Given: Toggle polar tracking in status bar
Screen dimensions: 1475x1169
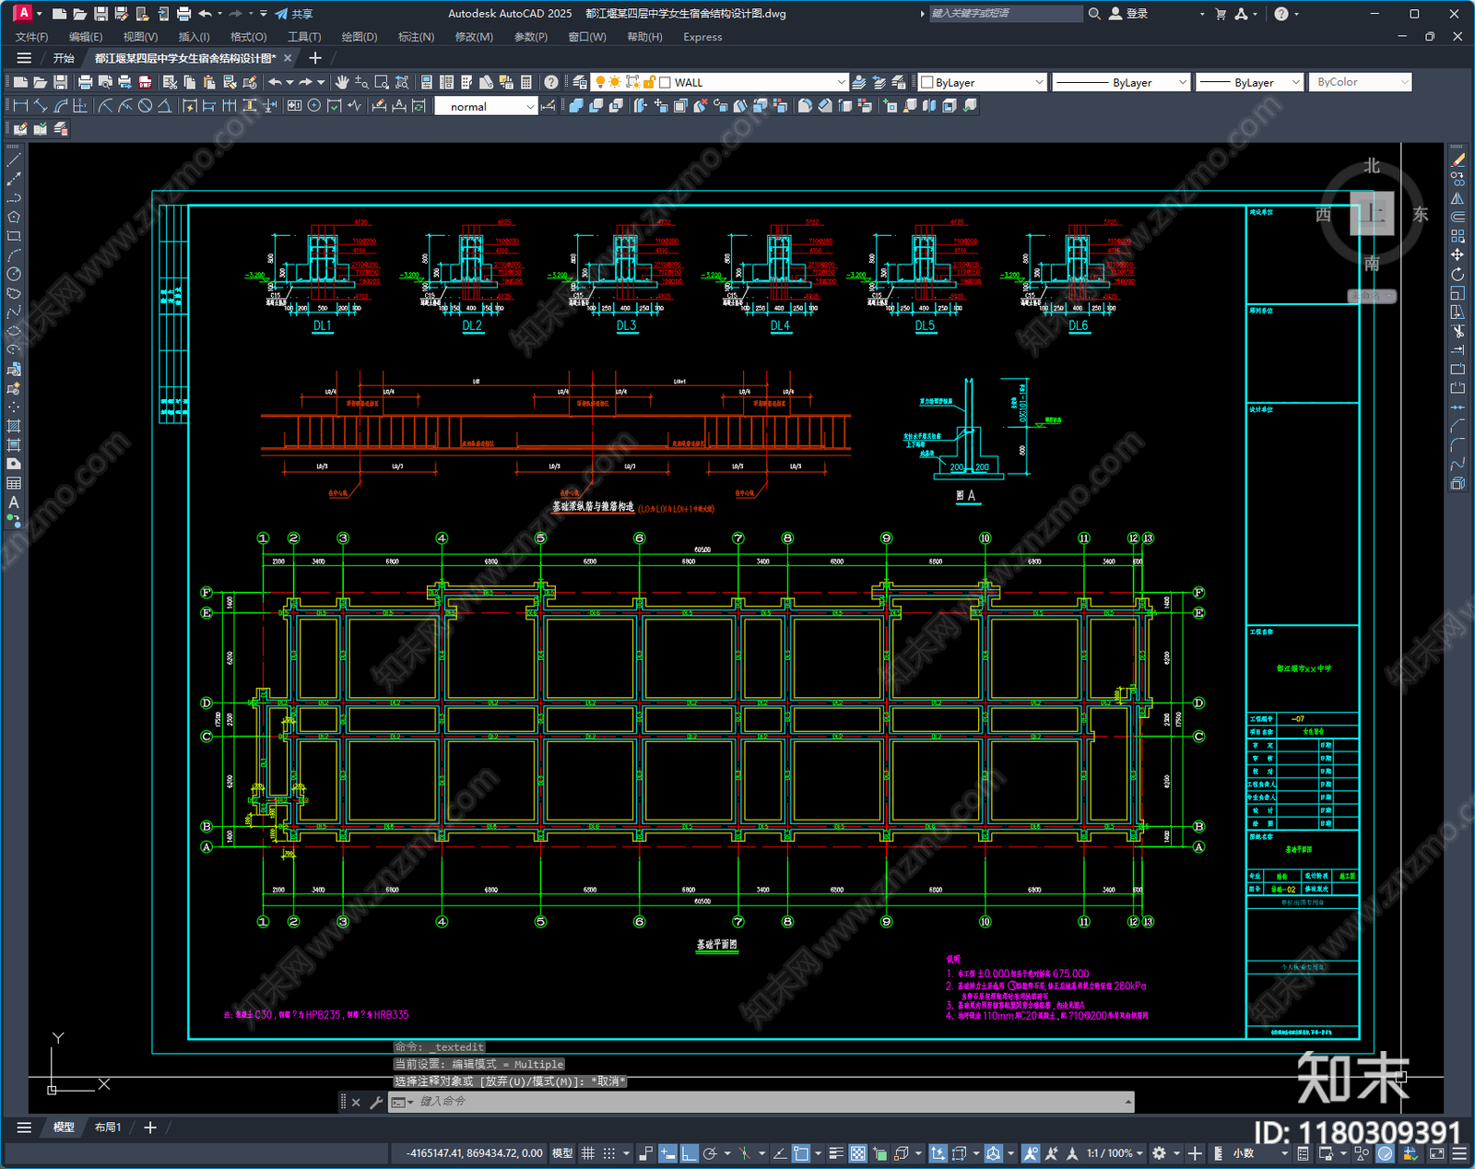Looking at the screenshot, I should 710,1153.
